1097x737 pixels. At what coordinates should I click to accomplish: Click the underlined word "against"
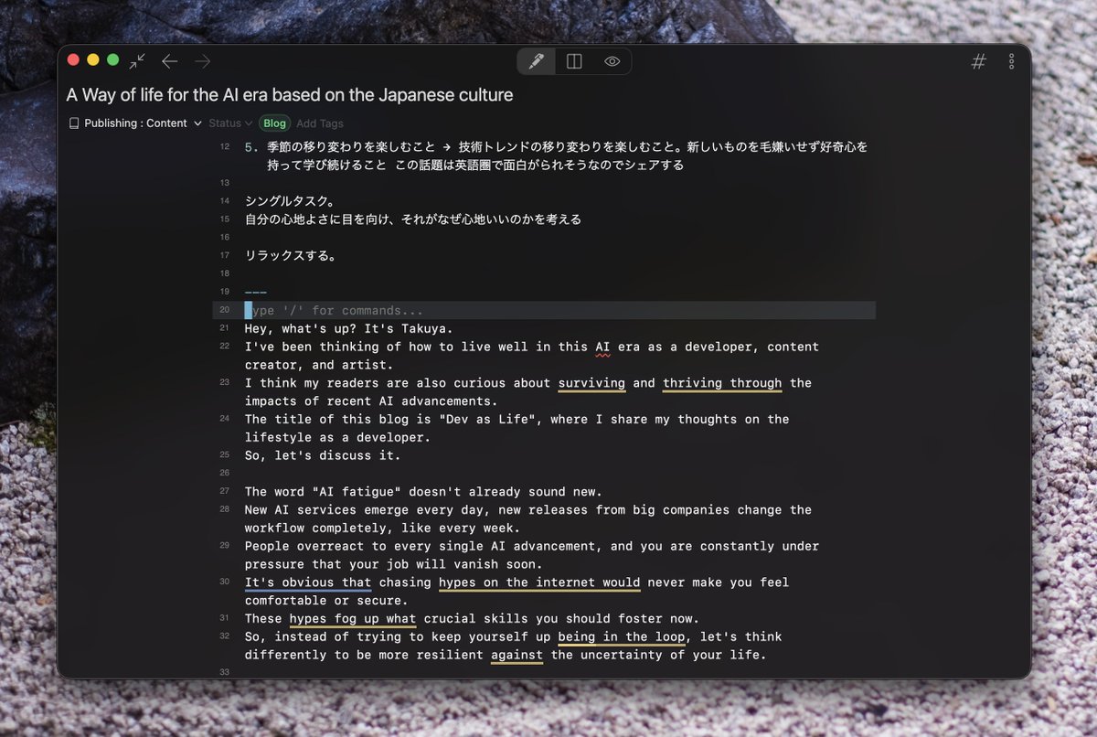tap(517, 655)
